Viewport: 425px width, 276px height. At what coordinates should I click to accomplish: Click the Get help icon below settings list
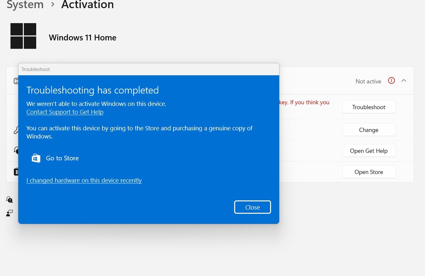[9, 200]
